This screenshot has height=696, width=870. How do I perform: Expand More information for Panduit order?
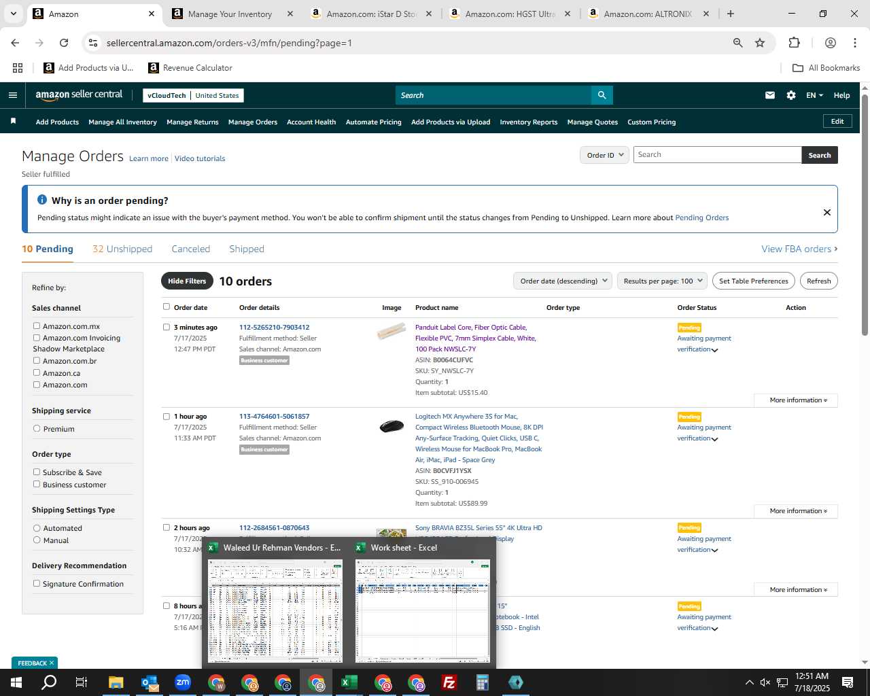click(x=796, y=400)
